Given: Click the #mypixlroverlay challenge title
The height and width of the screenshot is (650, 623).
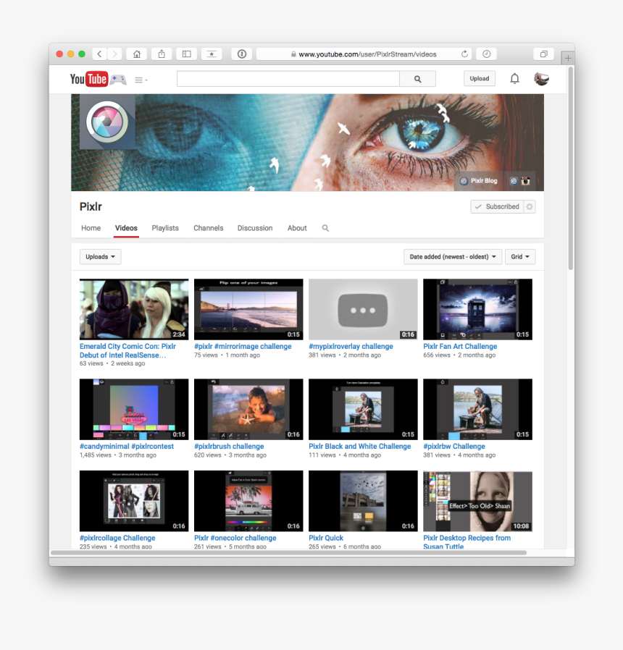Looking at the screenshot, I should 351,346.
